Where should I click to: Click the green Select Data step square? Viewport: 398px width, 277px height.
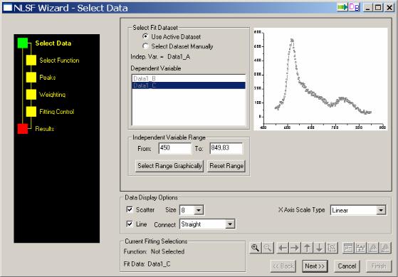23,43
